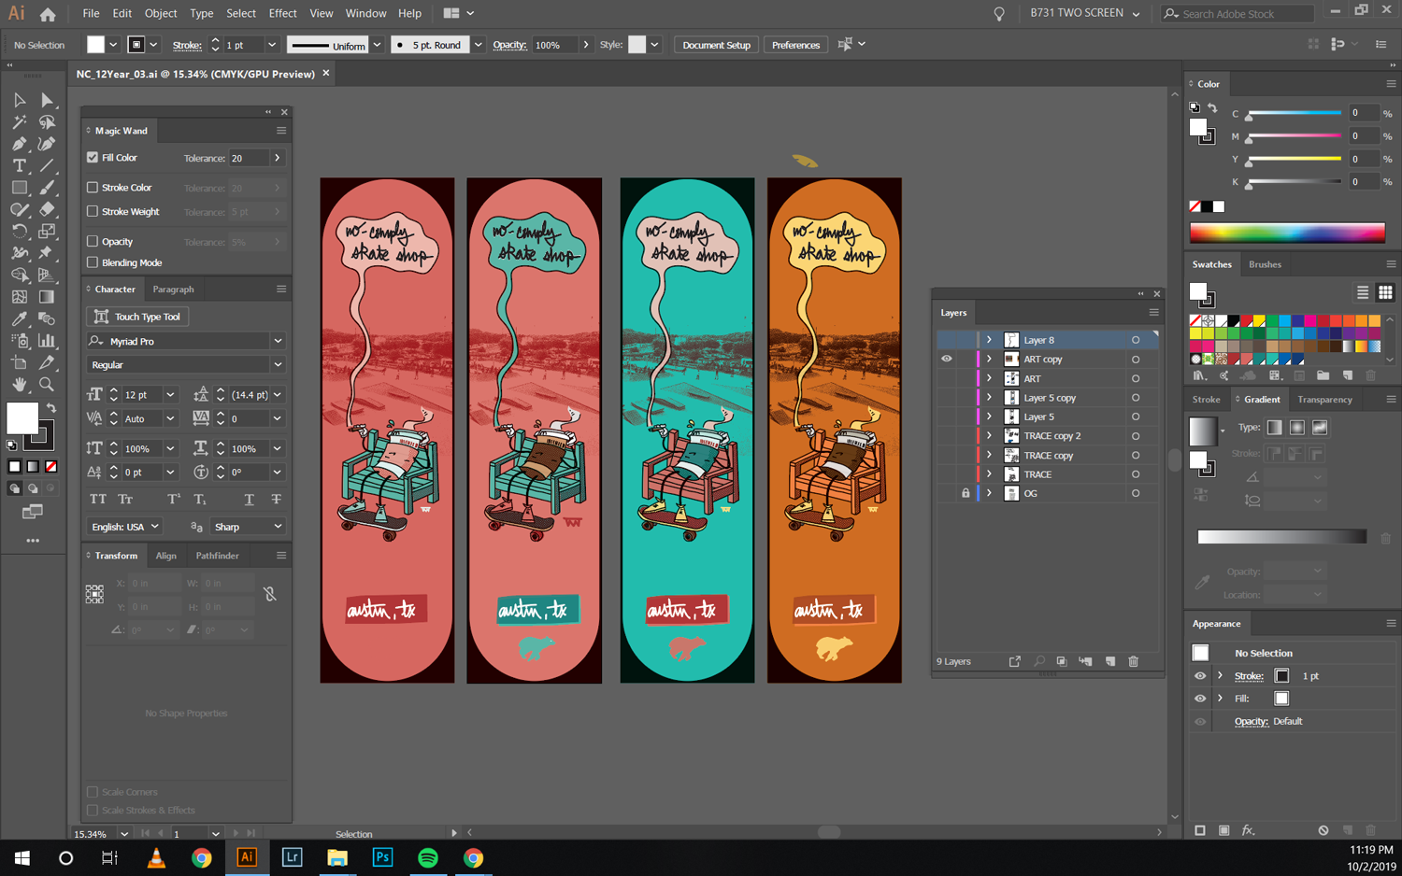Hide the ART copy layer
Image resolution: width=1402 pixels, height=876 pixels.
(947, 360)
